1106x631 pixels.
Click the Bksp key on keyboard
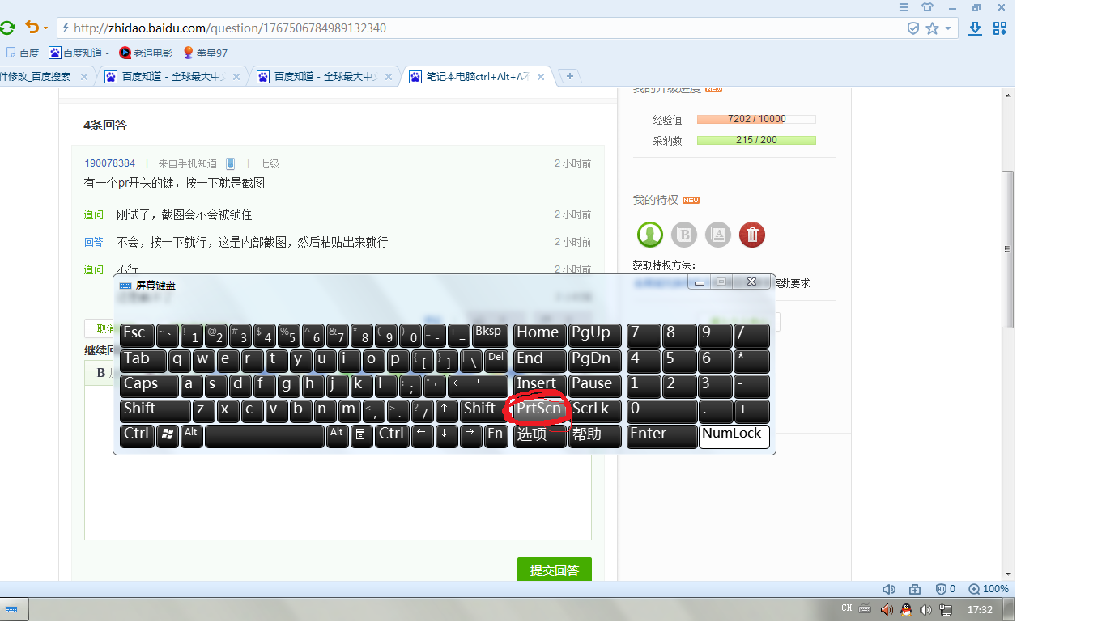[490, 335]
